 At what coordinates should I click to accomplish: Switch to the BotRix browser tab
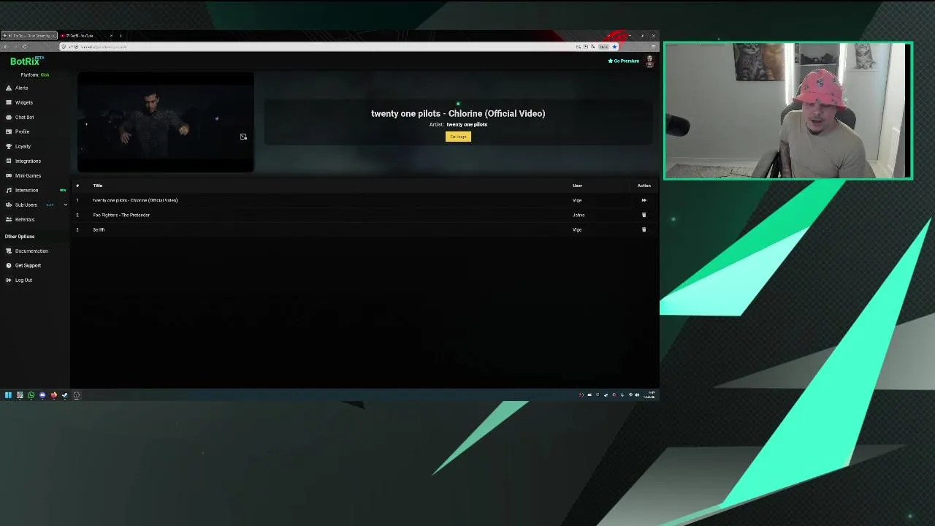[x=29, y=36]
